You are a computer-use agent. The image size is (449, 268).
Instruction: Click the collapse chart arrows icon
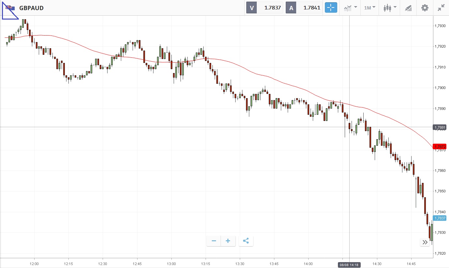coord(441,8)
